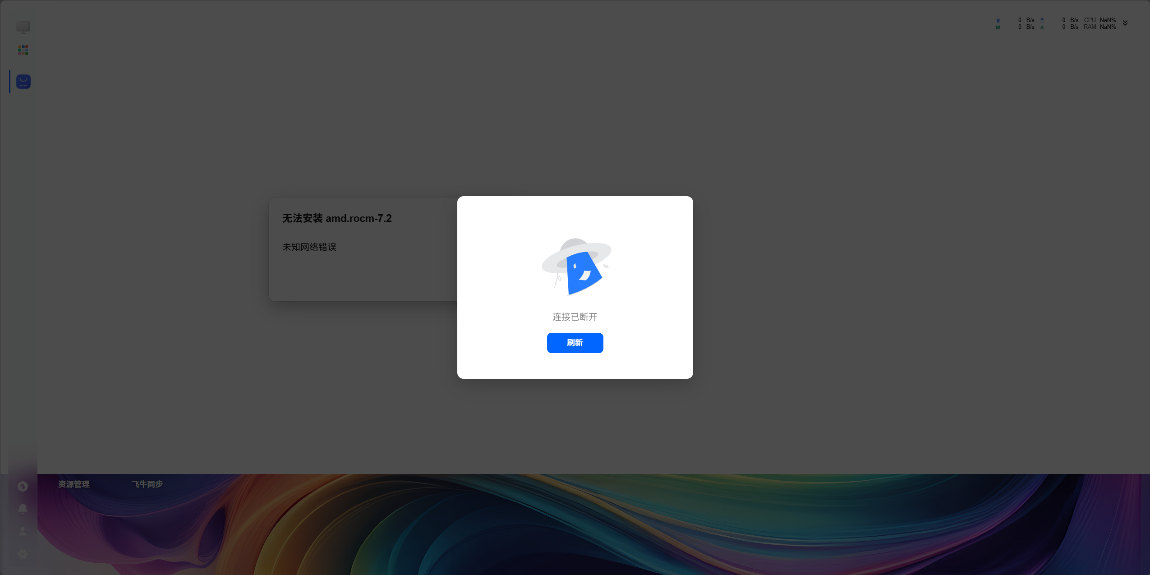Select the blue App Store sidebar icon
The height and width of the screenshot is (575, 1150).
coord(23,82)
